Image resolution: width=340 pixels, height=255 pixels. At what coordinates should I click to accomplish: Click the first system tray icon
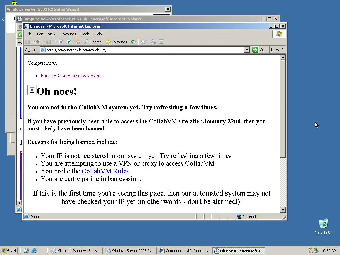[310, 251]
